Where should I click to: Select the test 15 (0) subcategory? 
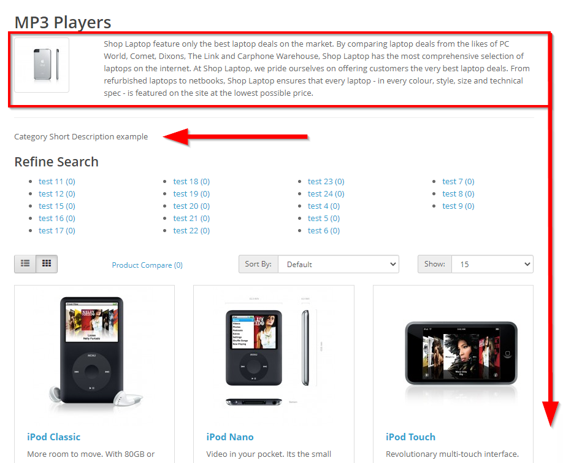coord(57,206)
